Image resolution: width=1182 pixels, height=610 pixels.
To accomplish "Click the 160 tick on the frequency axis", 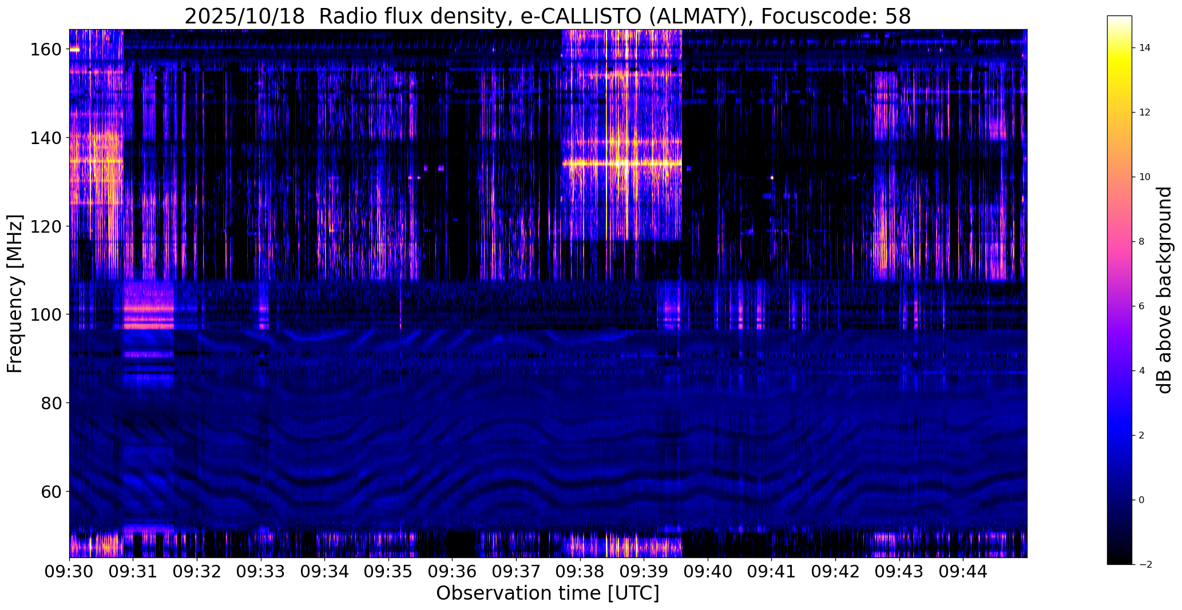I will [46, 50].
